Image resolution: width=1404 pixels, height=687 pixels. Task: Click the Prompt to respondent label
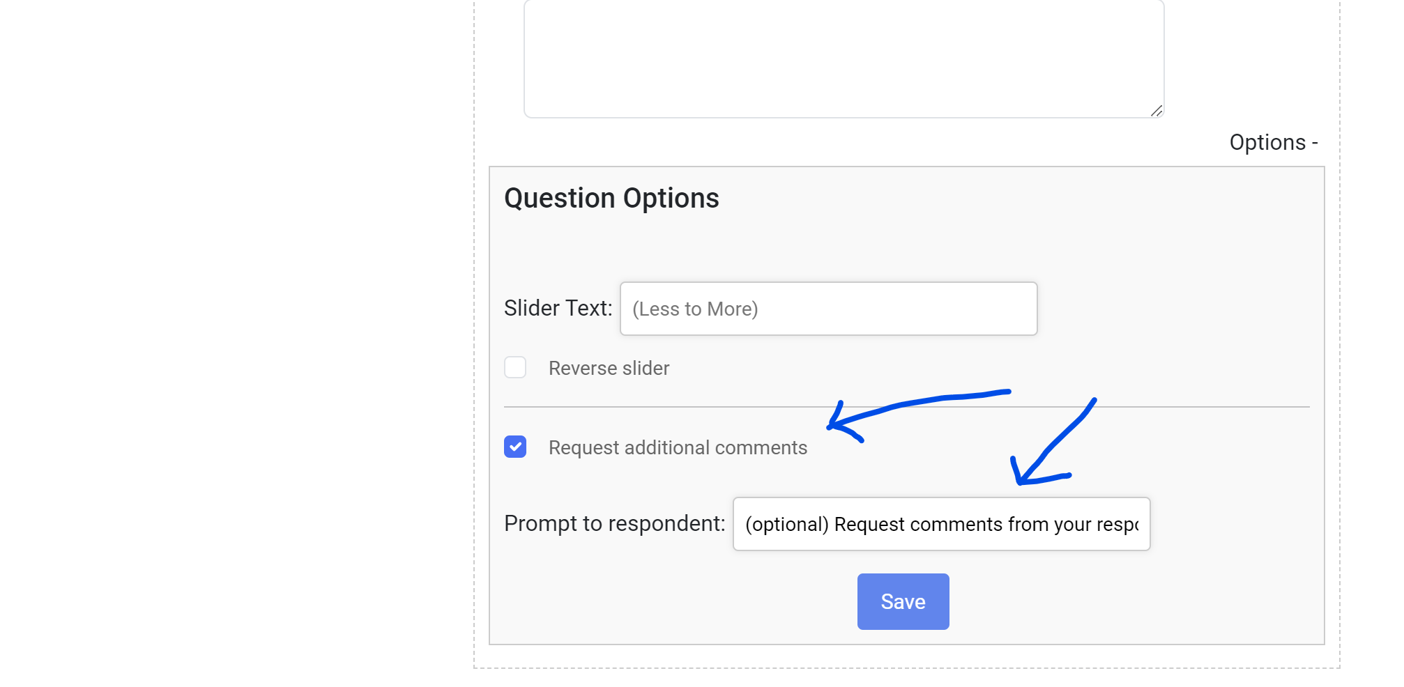click(x=613, y=523)
